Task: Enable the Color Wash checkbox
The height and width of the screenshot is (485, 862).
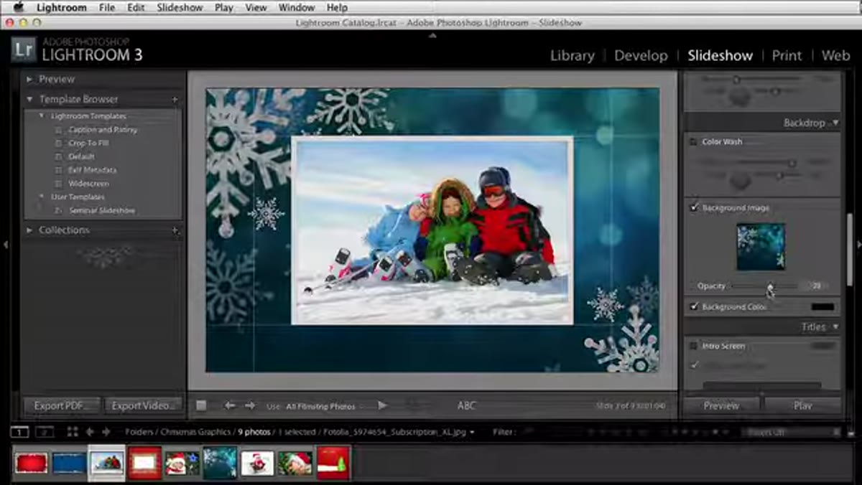Action: [x=694, y=142]
